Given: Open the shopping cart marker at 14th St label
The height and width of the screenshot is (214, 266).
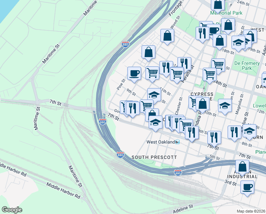Looking at the screenshot, I should click(x=210, y=75).
